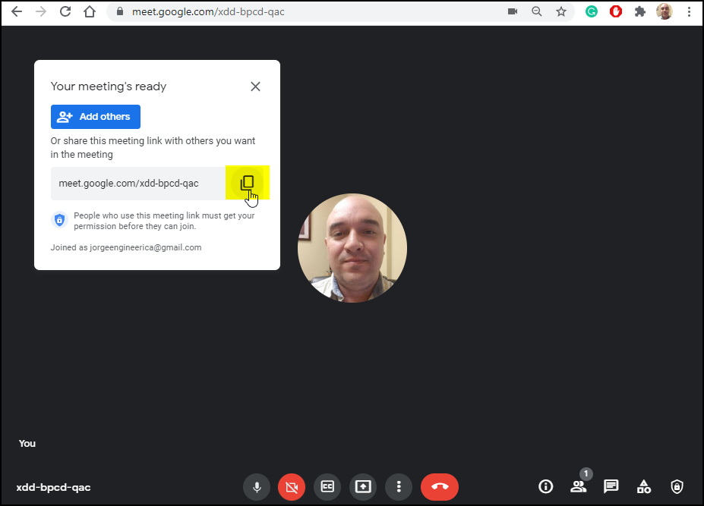Image resolution: width=704 pixels, height=506 pixels.
Task: Go forward in browser history
Action: pyautogui.click(x=41, y=11)
